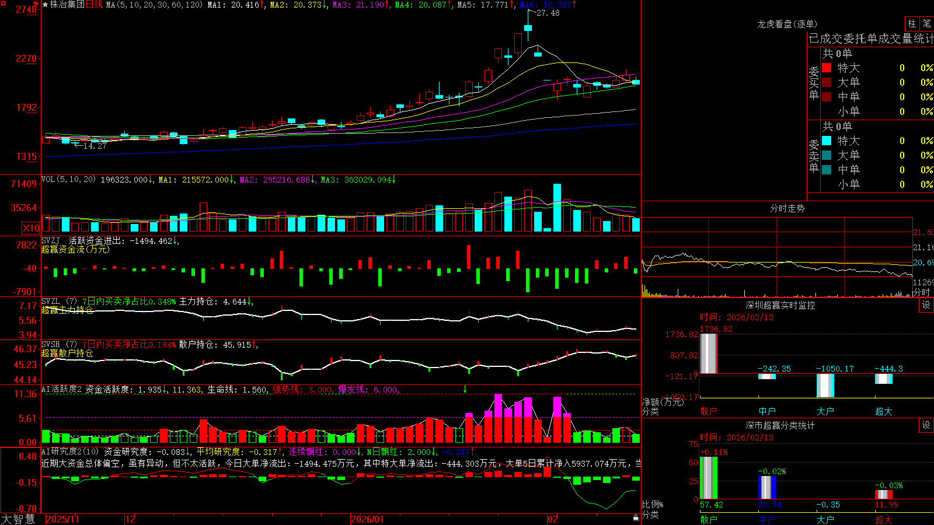This screenshot has width=934, height=525.
Task: Click the 笔 mode button
Action: [x=927, y=24]
